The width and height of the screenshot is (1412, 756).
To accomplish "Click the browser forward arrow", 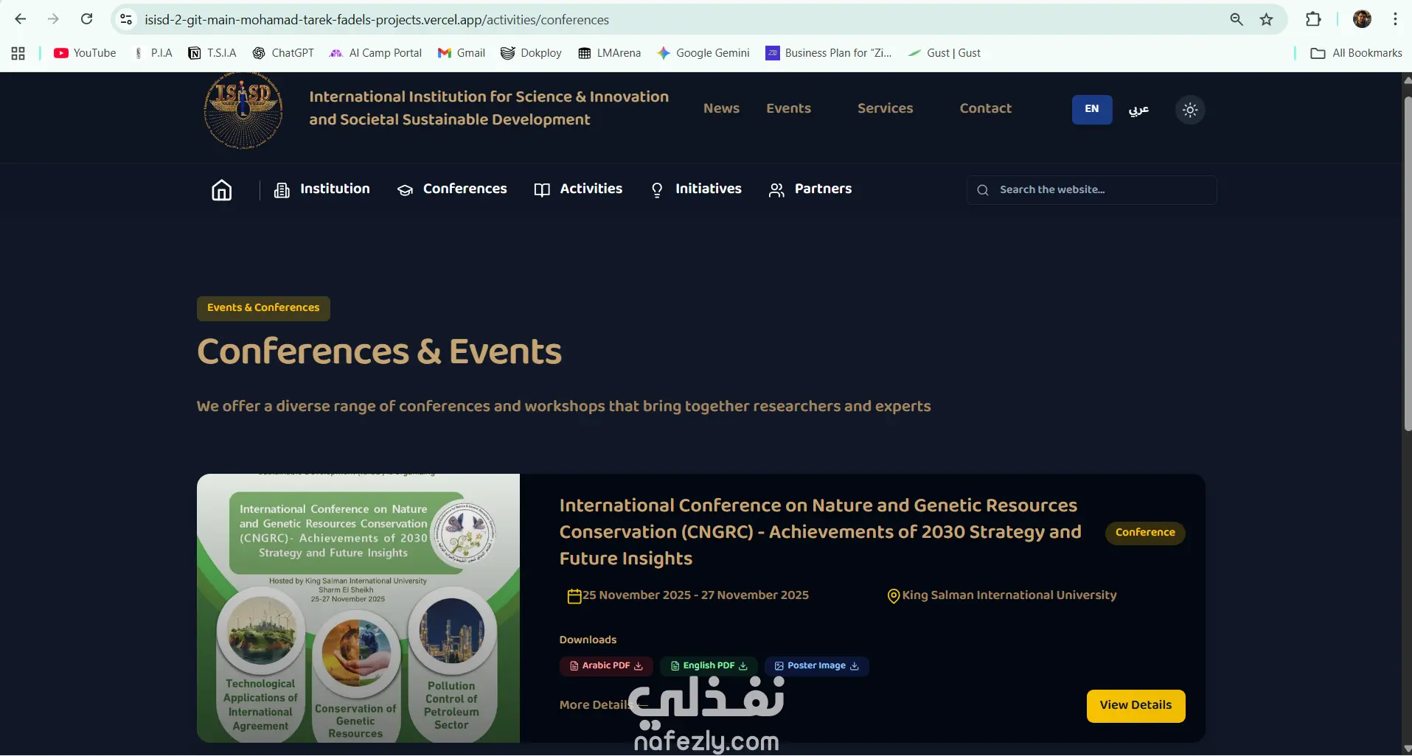I will coord(53,19).
